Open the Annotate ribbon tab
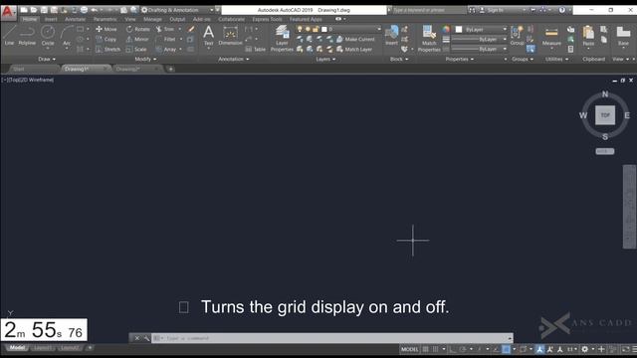Screen dimensions: 637x358 point(76,19)
